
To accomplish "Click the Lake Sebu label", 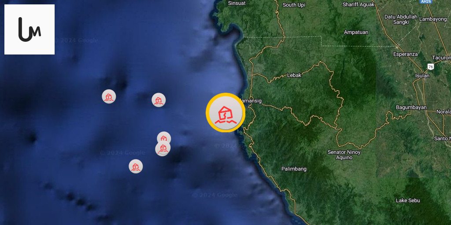I will (408, 200).
